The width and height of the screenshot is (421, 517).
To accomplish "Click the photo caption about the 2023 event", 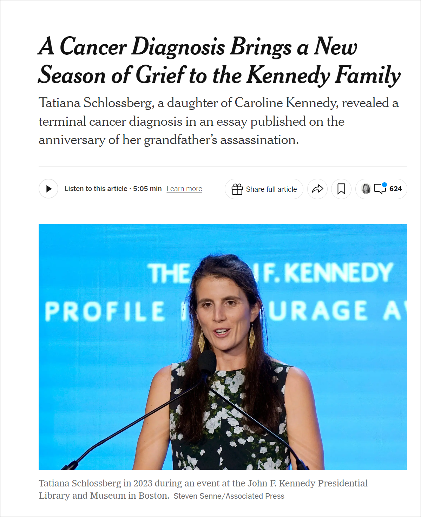I will (x=203, y=484).
